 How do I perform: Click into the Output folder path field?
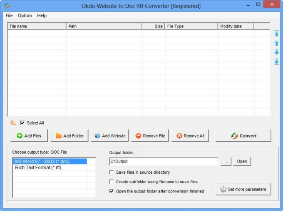point(164,161)
